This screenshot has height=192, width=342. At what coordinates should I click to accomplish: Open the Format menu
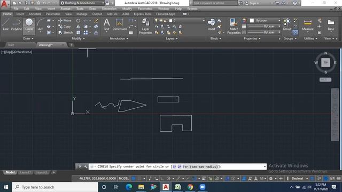click(65, 9)
